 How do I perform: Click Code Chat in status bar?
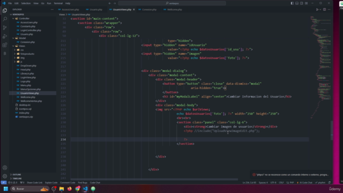(x=95, y=182)
